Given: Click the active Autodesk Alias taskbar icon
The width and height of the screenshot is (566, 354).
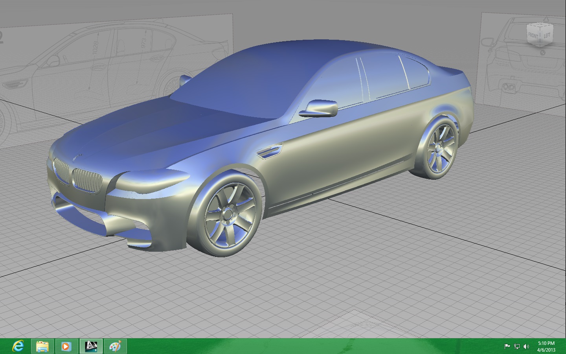Looking at the screenshot, I should coord(91,347).
